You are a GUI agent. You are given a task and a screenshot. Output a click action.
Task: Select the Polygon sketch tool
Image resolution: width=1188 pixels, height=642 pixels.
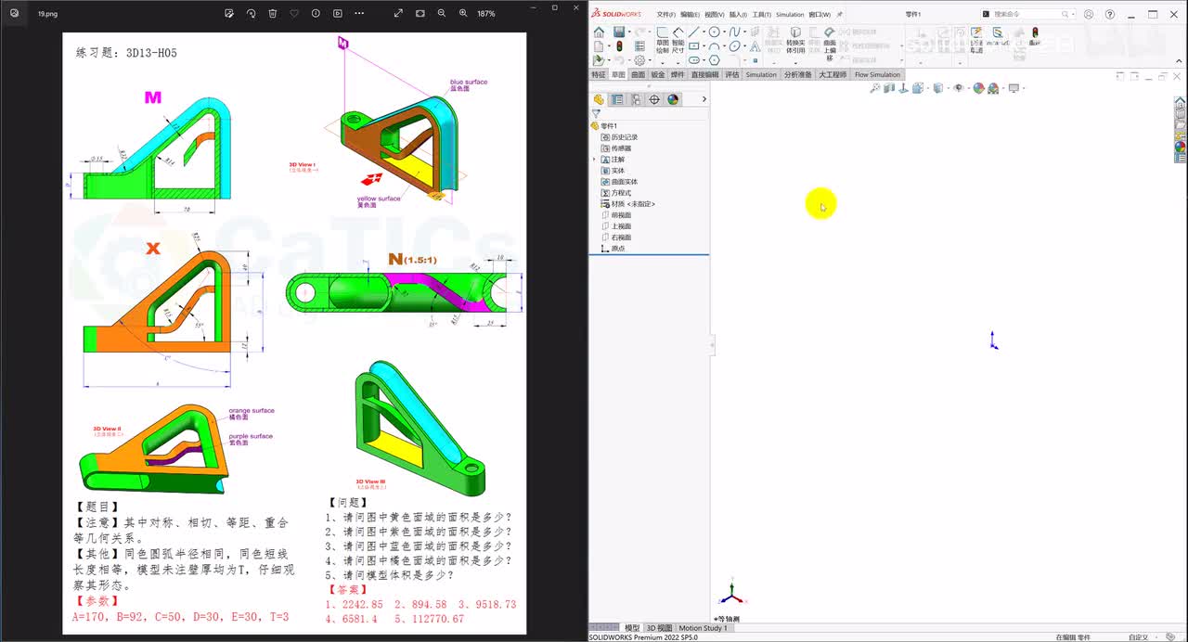(714, 60)
